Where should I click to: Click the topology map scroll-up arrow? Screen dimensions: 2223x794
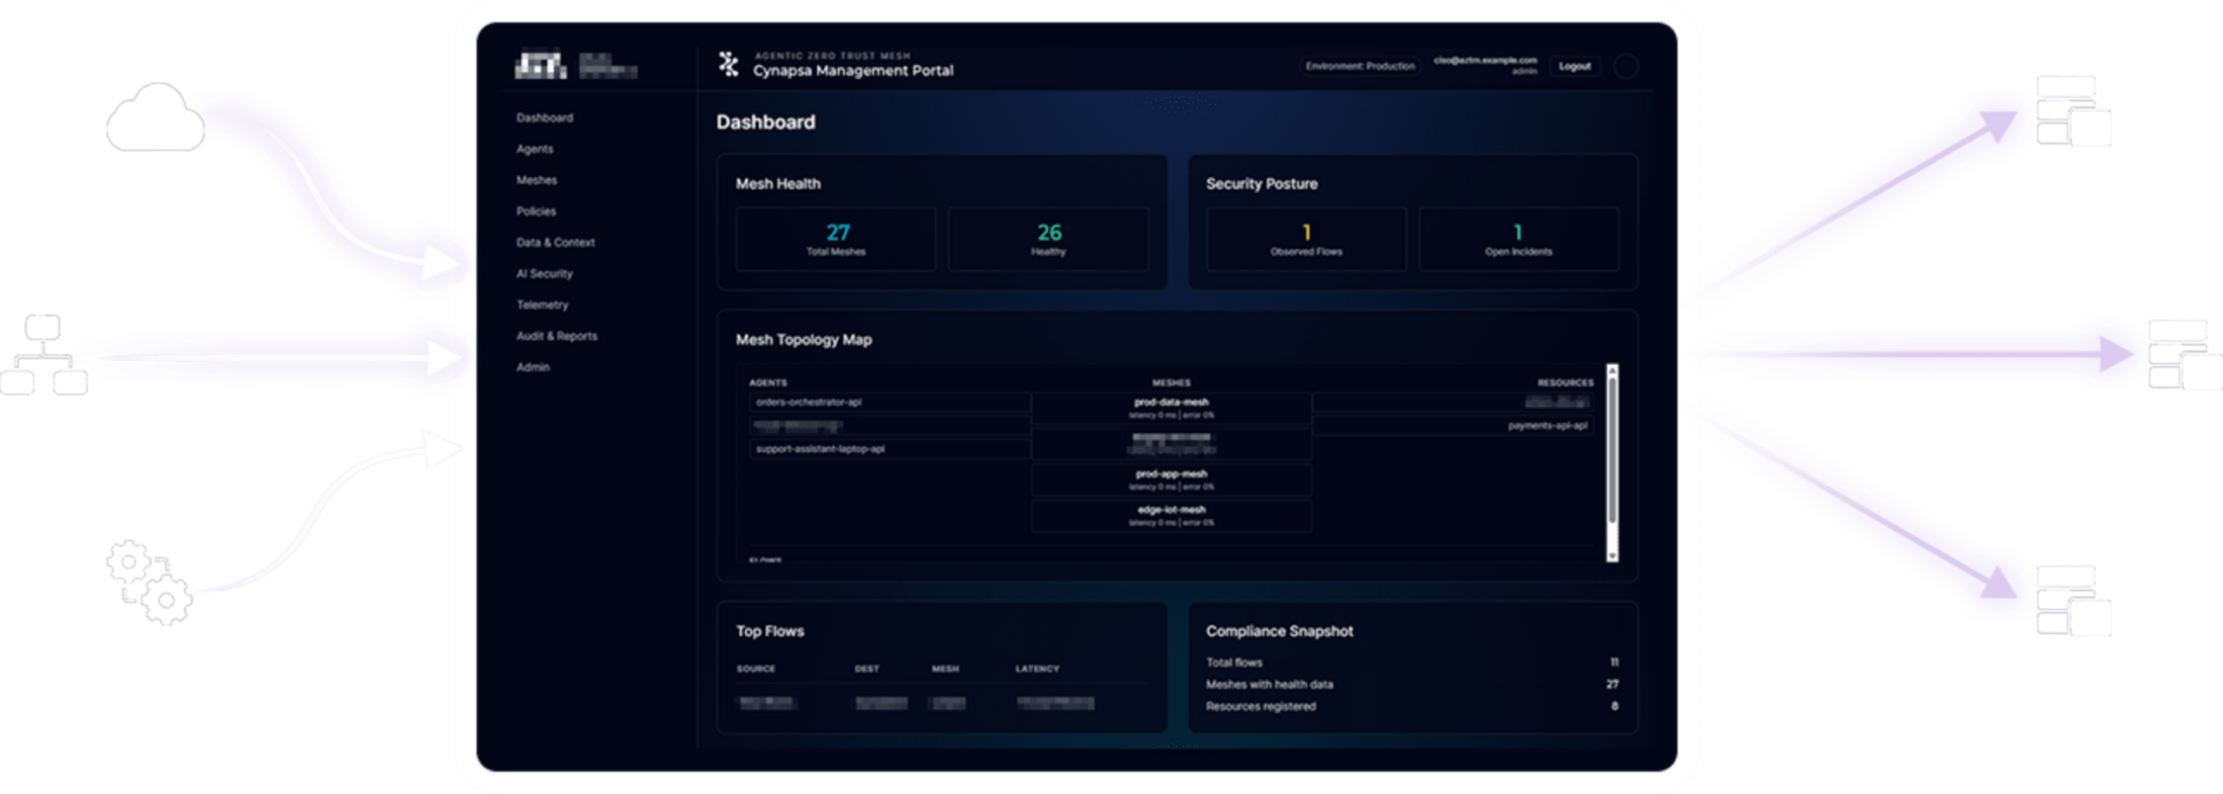1612,371
